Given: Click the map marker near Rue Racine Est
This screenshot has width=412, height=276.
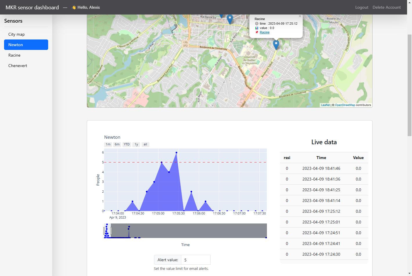Looking at the screenshot, I should [x=230, y=19].
